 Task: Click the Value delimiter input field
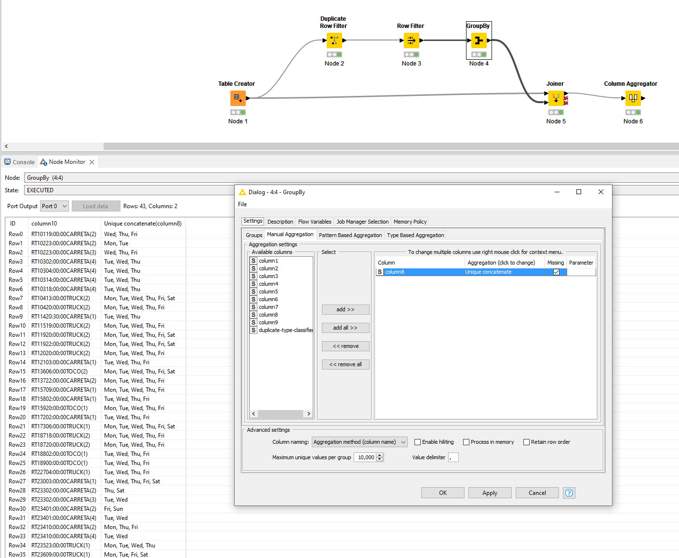453,457
